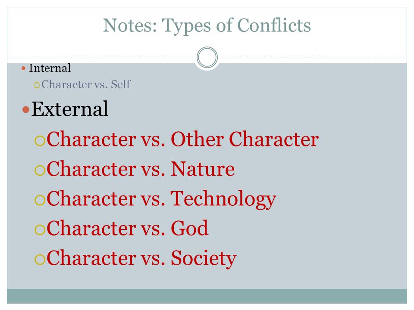Select "Character vs. God" line

(128, 228)
